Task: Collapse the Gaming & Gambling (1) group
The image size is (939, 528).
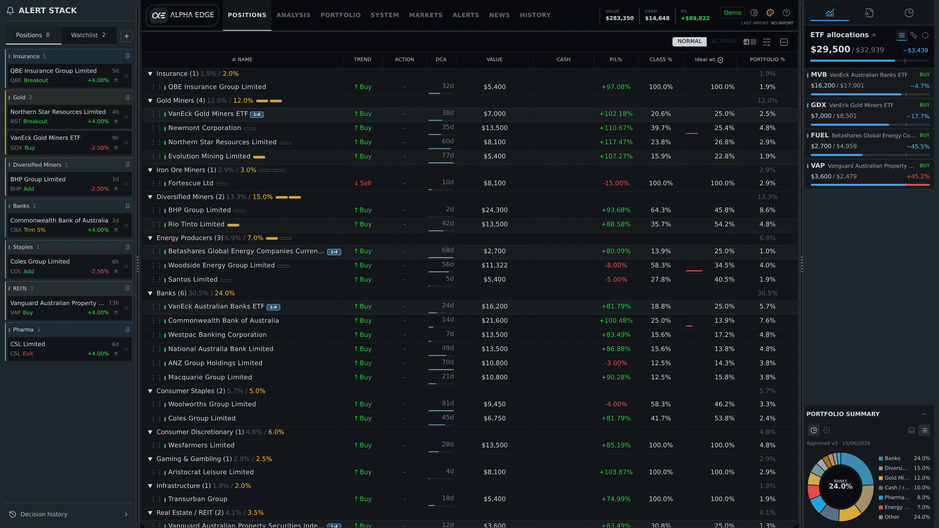Action: (x=150, y=459)
